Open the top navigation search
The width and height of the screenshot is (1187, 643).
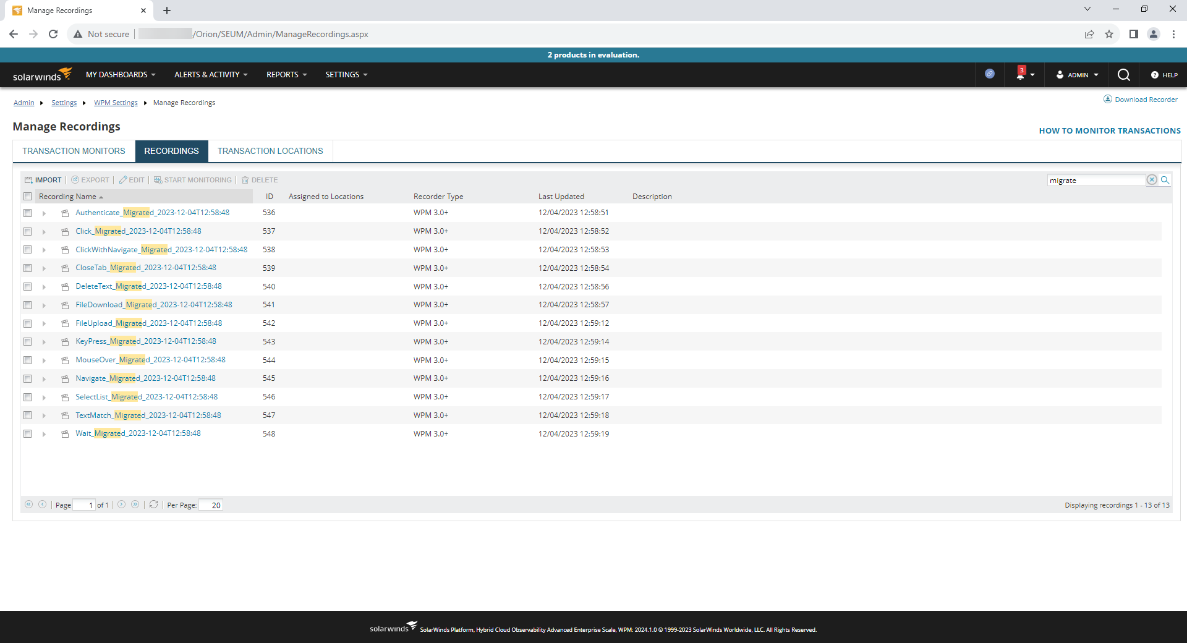pos(1123,75)
